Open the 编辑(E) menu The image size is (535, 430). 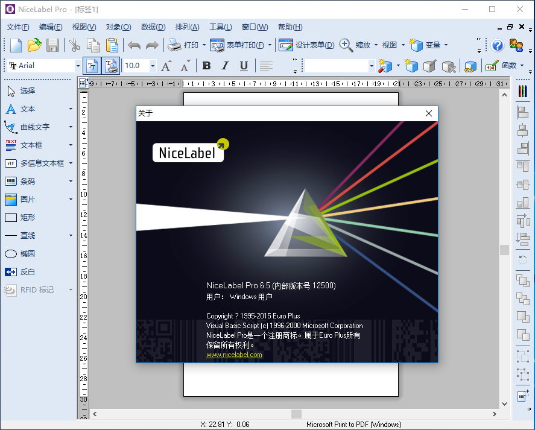[51, 27]
